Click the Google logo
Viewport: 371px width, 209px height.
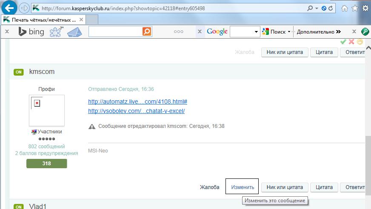[217, 31]
